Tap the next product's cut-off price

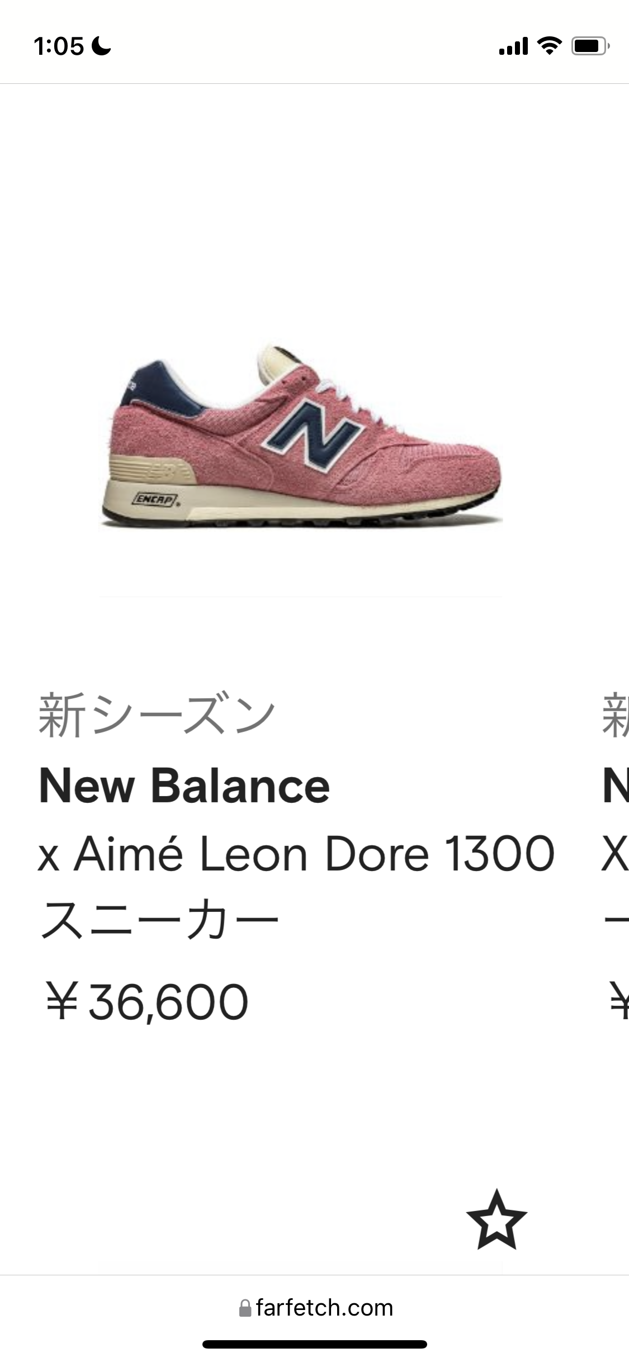pyautogui.click(x=618, y=1002)
